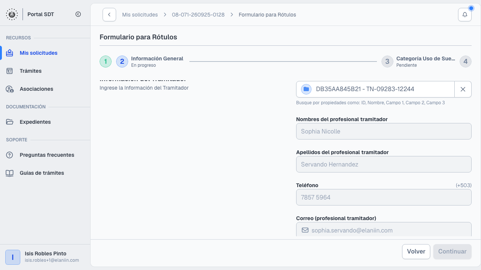Viewport: 481px width, 270px height.
Task: Open Preguntas frecuentes
Action: click(45, 155)
